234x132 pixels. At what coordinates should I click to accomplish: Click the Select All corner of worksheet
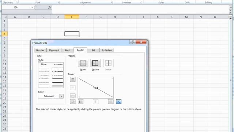tap(5, 17)
